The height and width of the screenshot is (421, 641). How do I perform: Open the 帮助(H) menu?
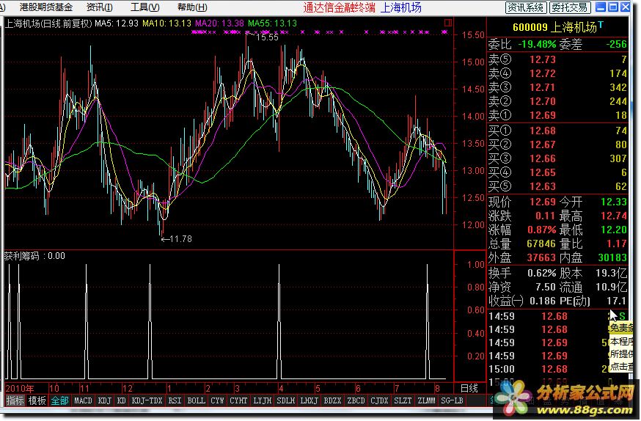coord(192,7)
